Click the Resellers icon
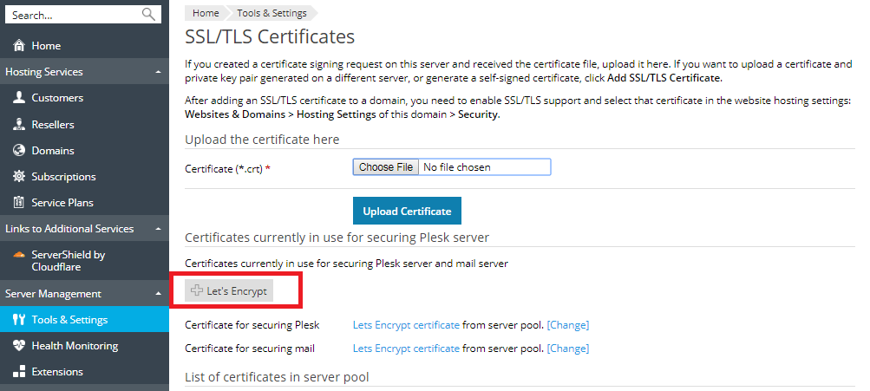 19,124
